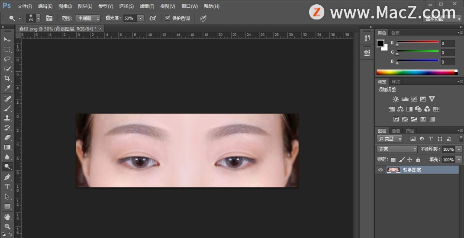The width and height of the screenshot is (464, 238).
Task: Select the Eraser tool
Action: pyautogui.click(x=7, y=138)
